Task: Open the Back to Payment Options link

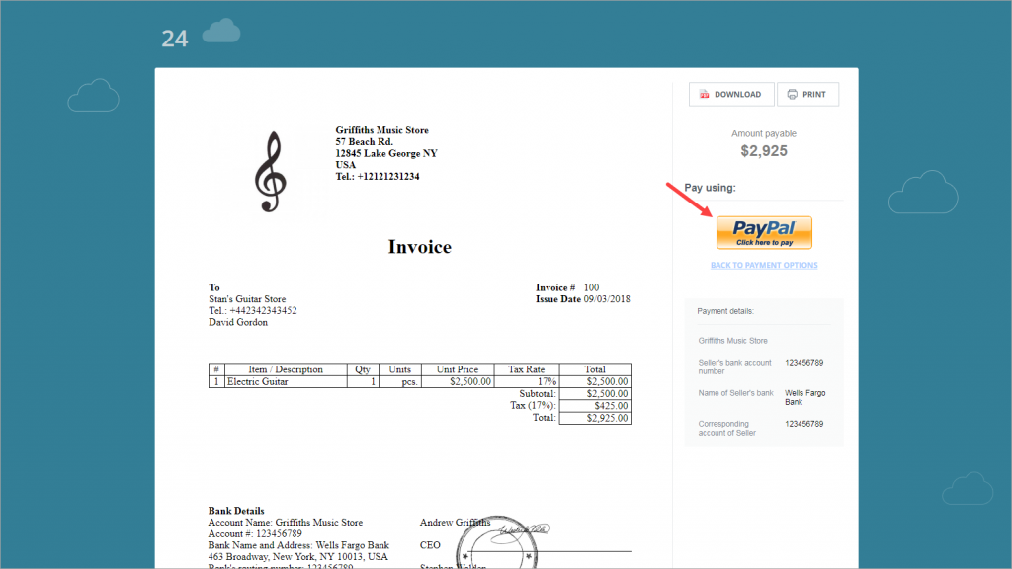Action: [x=764, y=265]
